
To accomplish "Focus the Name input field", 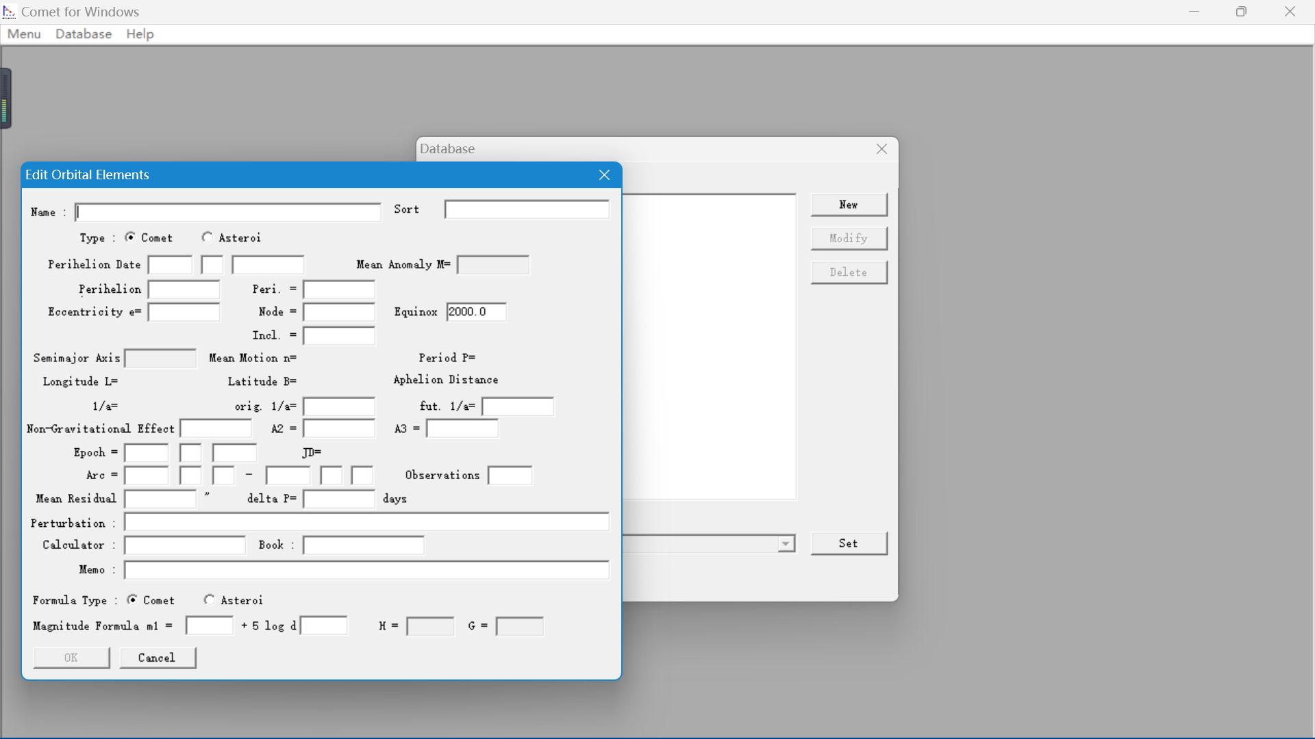I will point(228,212).
